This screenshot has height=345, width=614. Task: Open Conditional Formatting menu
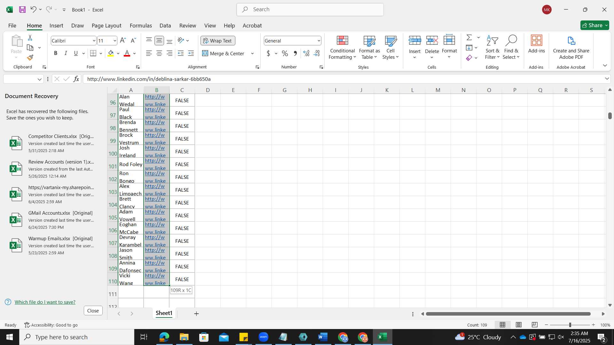342,48
